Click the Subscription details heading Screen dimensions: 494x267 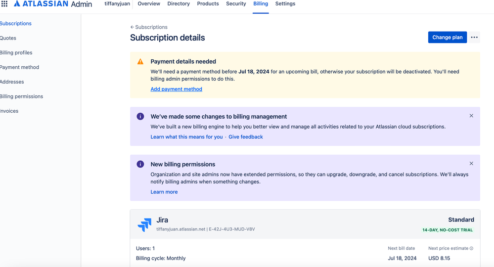[x=167, y=38]
